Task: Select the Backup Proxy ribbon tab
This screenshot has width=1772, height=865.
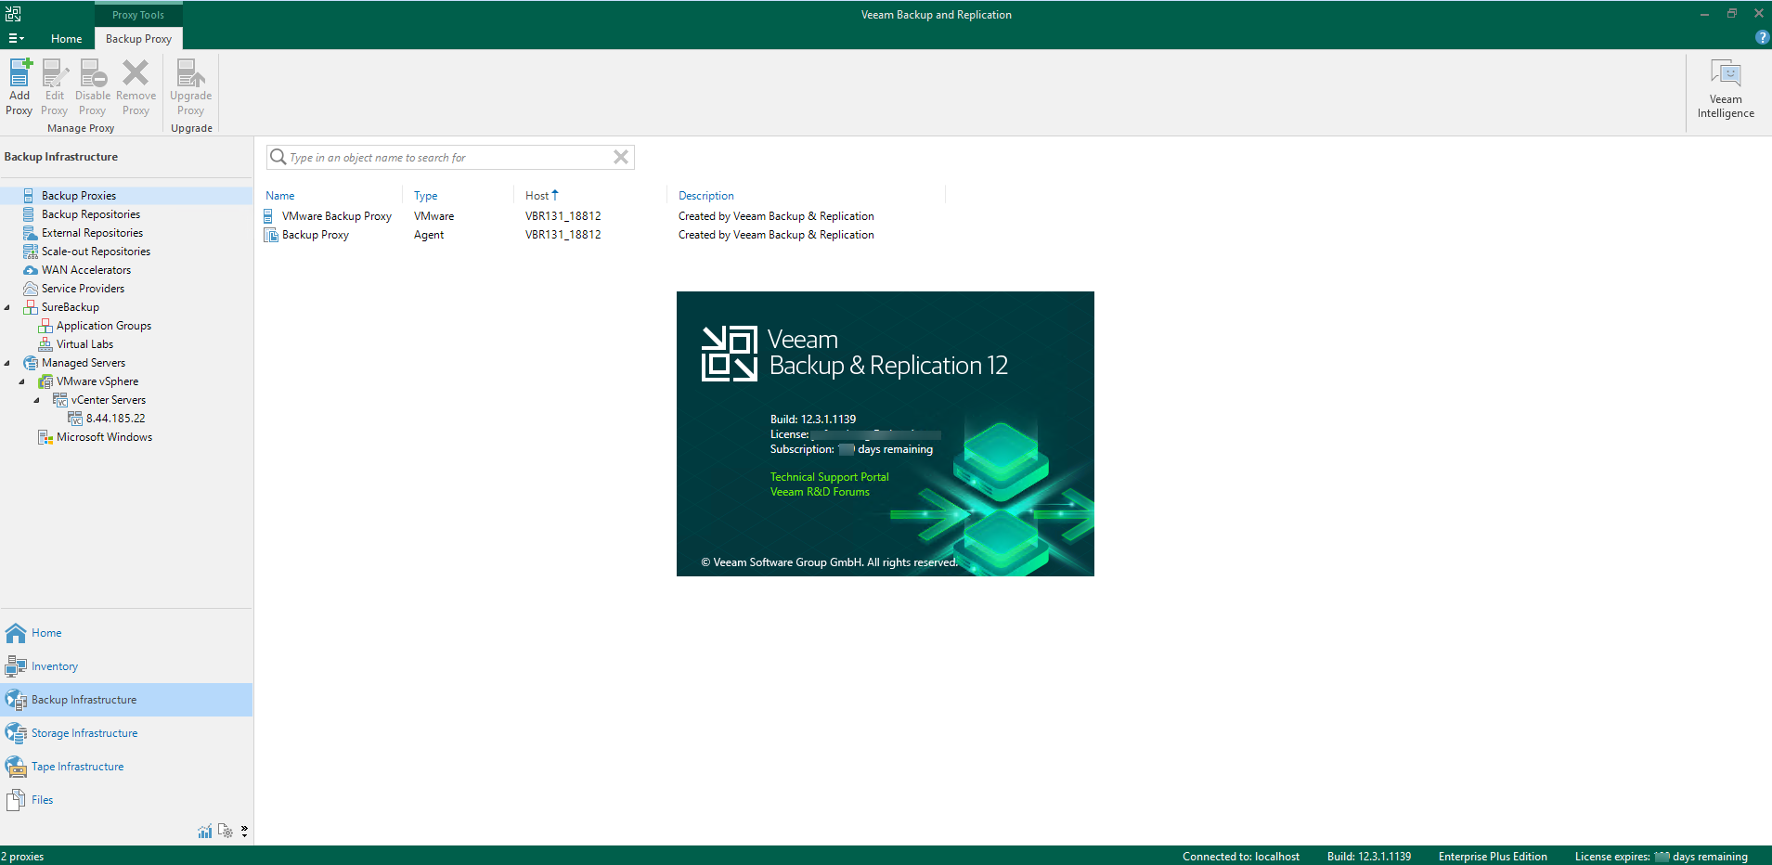Action: 138,38
